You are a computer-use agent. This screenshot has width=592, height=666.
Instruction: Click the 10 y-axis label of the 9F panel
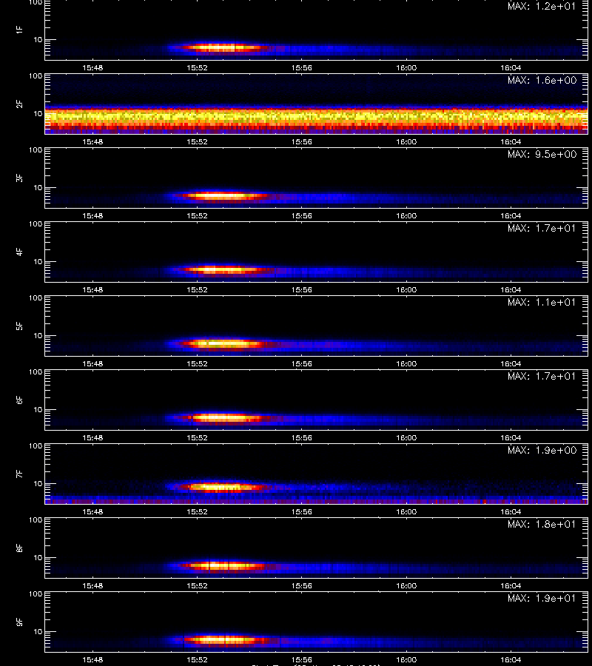[x=38, y=632]
